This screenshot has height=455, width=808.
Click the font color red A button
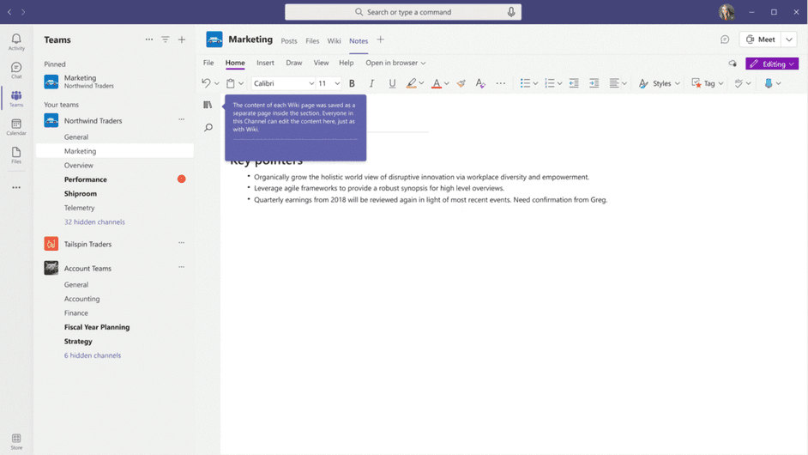pos(436,83)
